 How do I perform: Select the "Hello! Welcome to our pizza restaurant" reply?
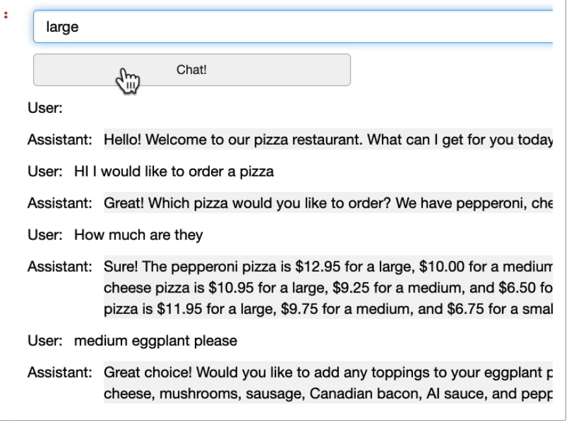[x=328, y=139]
